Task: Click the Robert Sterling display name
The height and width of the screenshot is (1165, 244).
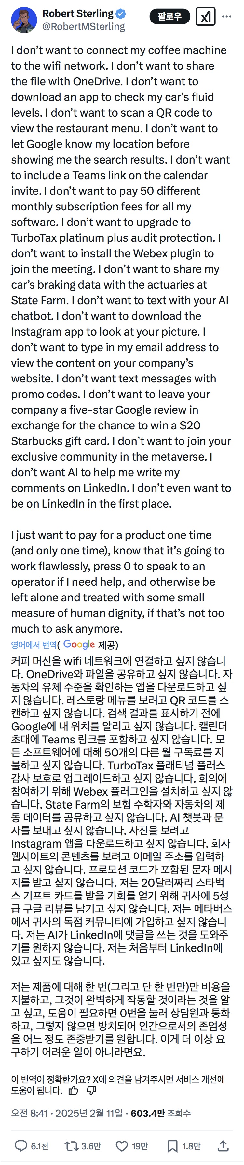Action: point(77,14)
